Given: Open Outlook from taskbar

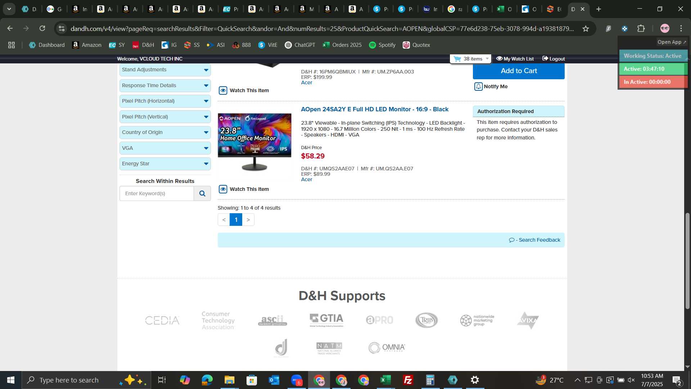Looking at the screenshot, I should point(274,380).
